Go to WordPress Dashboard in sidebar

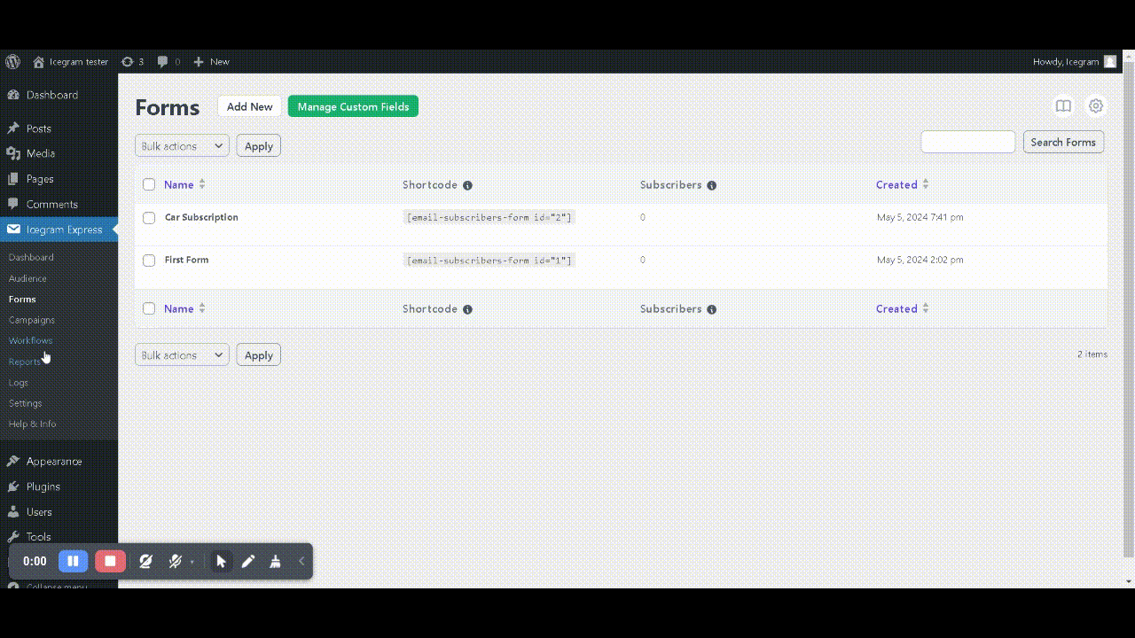click(x=51, y=95)
